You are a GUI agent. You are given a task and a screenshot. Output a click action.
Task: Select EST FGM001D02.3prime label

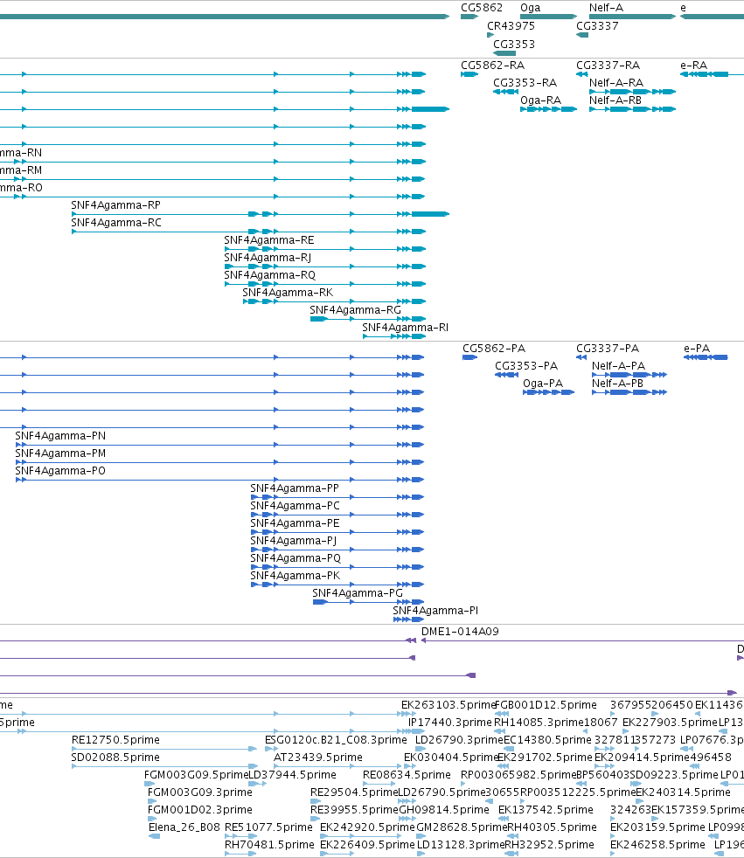point(200,811)
